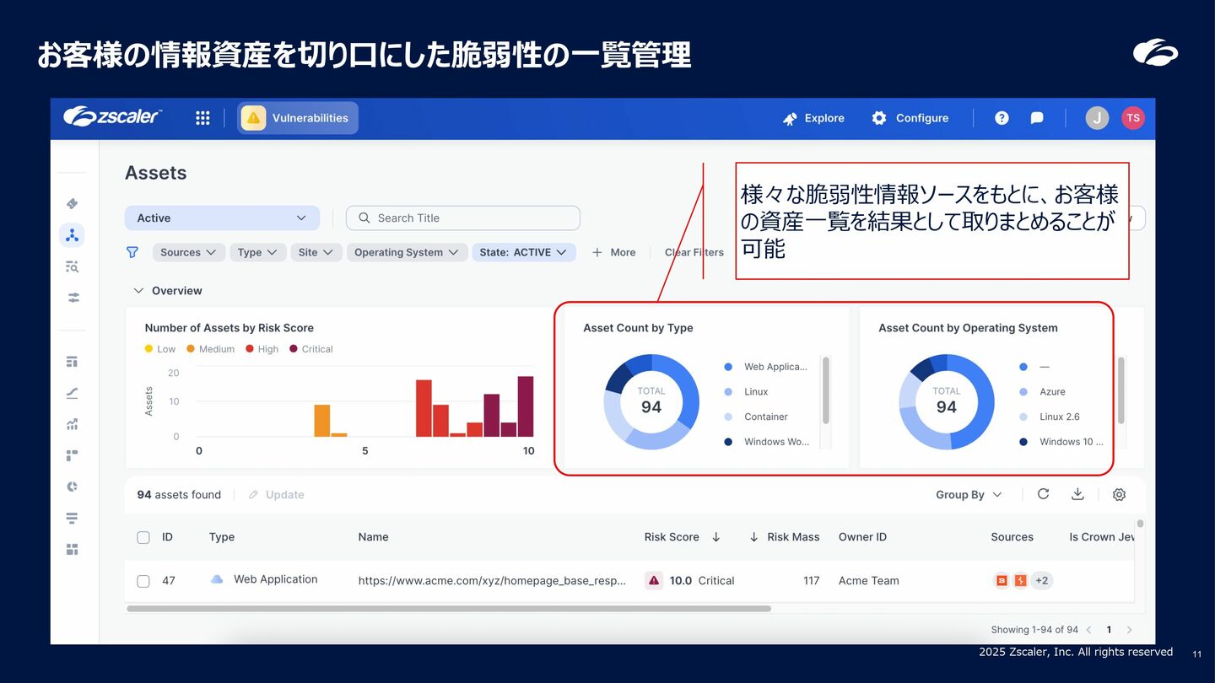
Task: Sort by Risk Mass column
Action: [784, 537]
